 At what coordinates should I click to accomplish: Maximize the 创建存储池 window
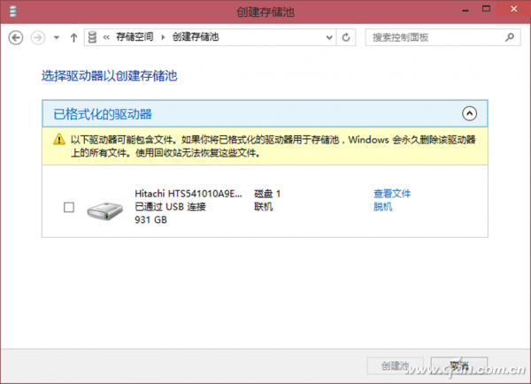(486, 9)
